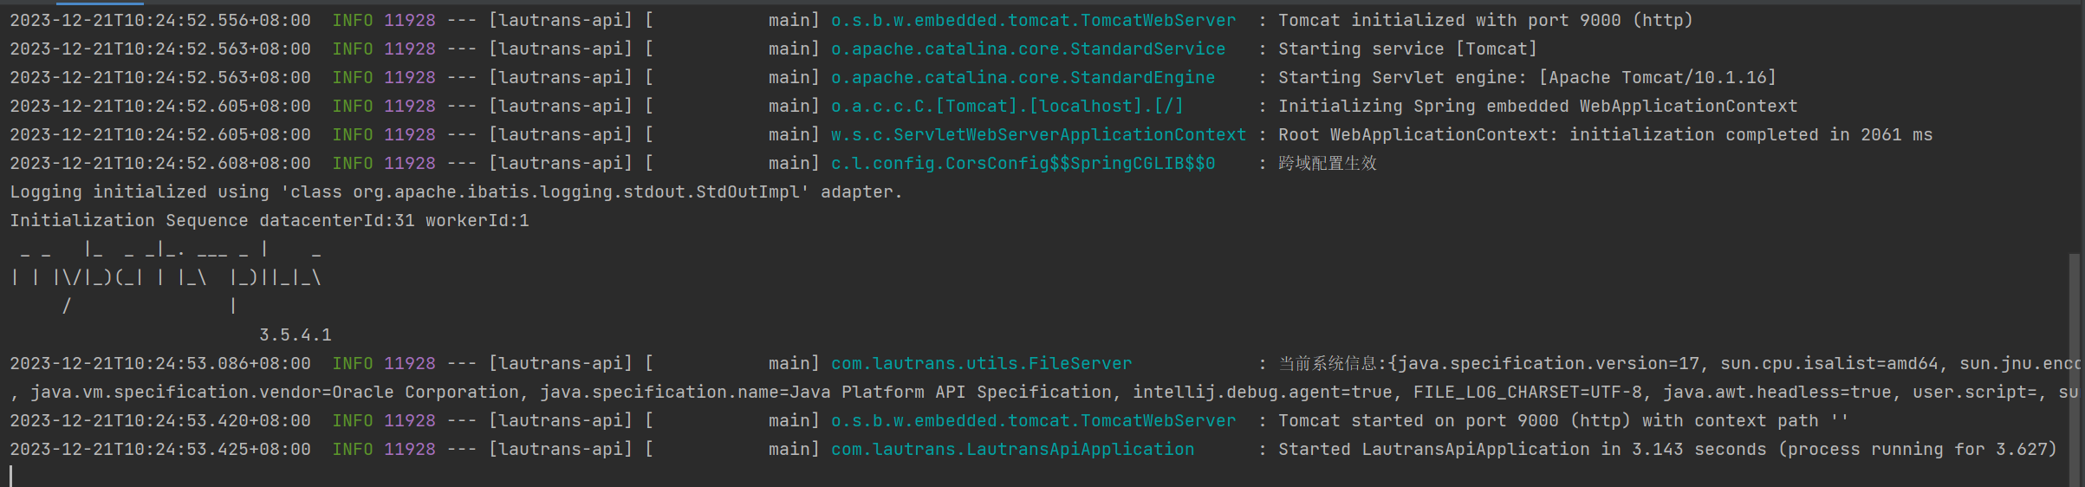Click the o.apache.catalina.core.StandardService logger name

[1028, 49]
